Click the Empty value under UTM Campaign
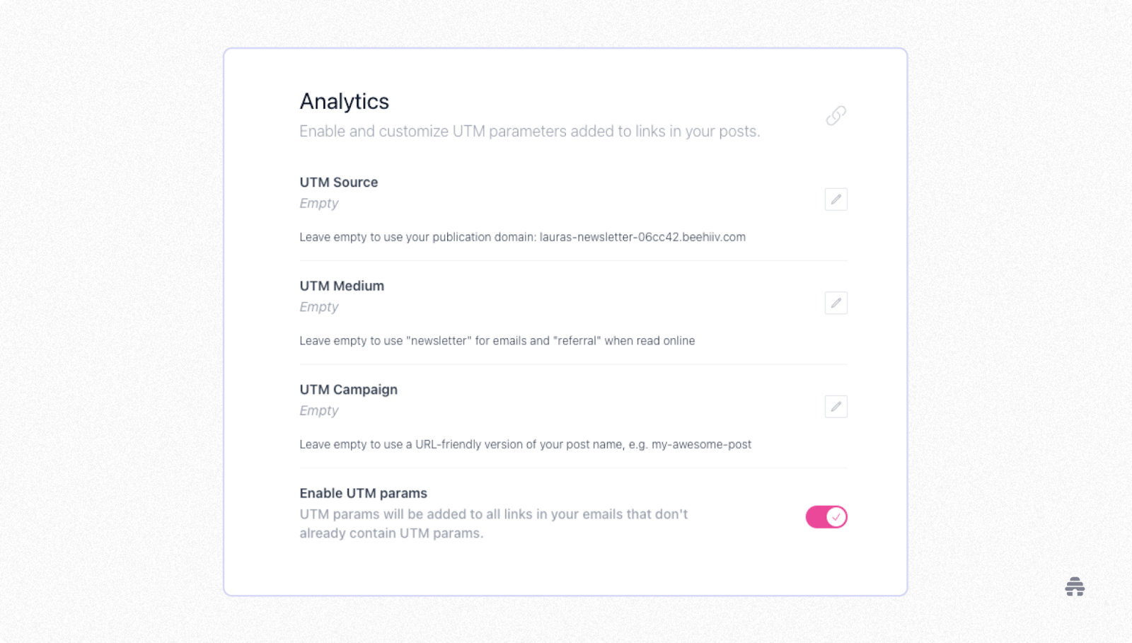This screenshot has height=643, width=1132. (318, 410)
